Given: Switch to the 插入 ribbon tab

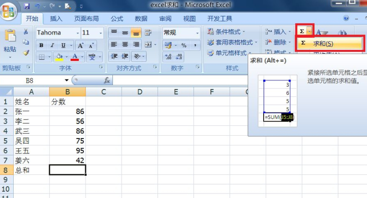Looking at the screenshot, I should [x=56, y=19].
